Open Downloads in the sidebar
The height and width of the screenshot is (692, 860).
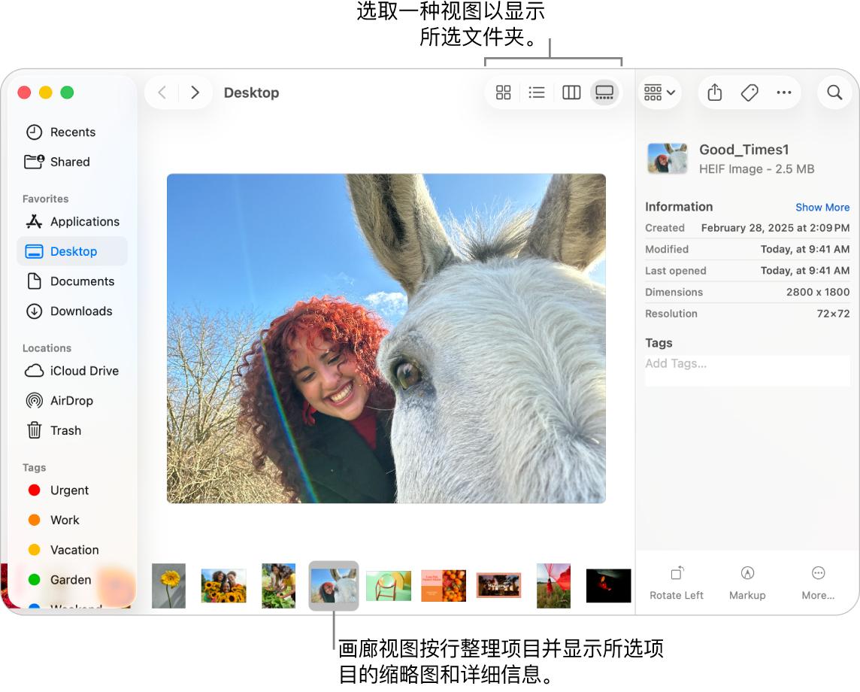[x=80, y=311]
